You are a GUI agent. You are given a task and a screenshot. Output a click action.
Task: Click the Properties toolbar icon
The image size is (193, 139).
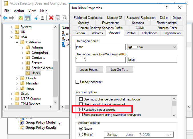[58, 18]
